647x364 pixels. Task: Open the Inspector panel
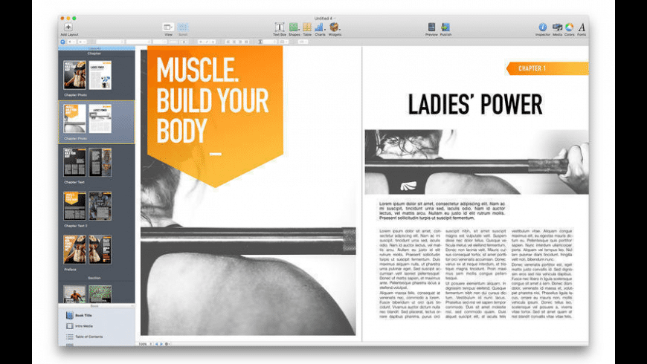pos(543,27)
